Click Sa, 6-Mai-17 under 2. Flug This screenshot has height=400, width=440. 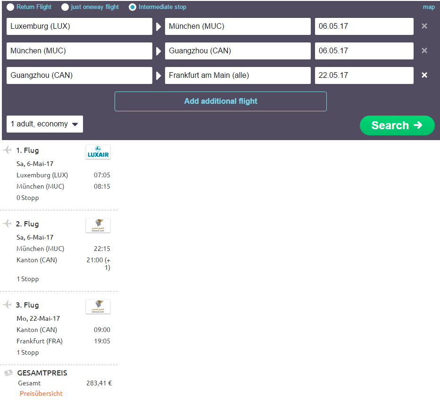pos(35,237)
